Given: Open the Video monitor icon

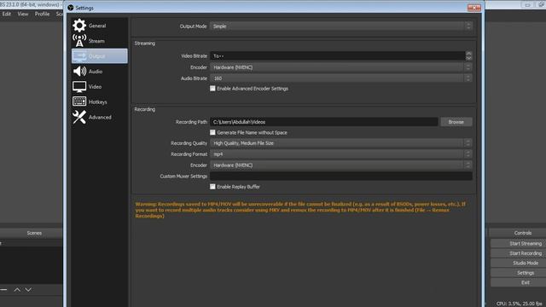Looking at the screenshot, I should 79,87.
